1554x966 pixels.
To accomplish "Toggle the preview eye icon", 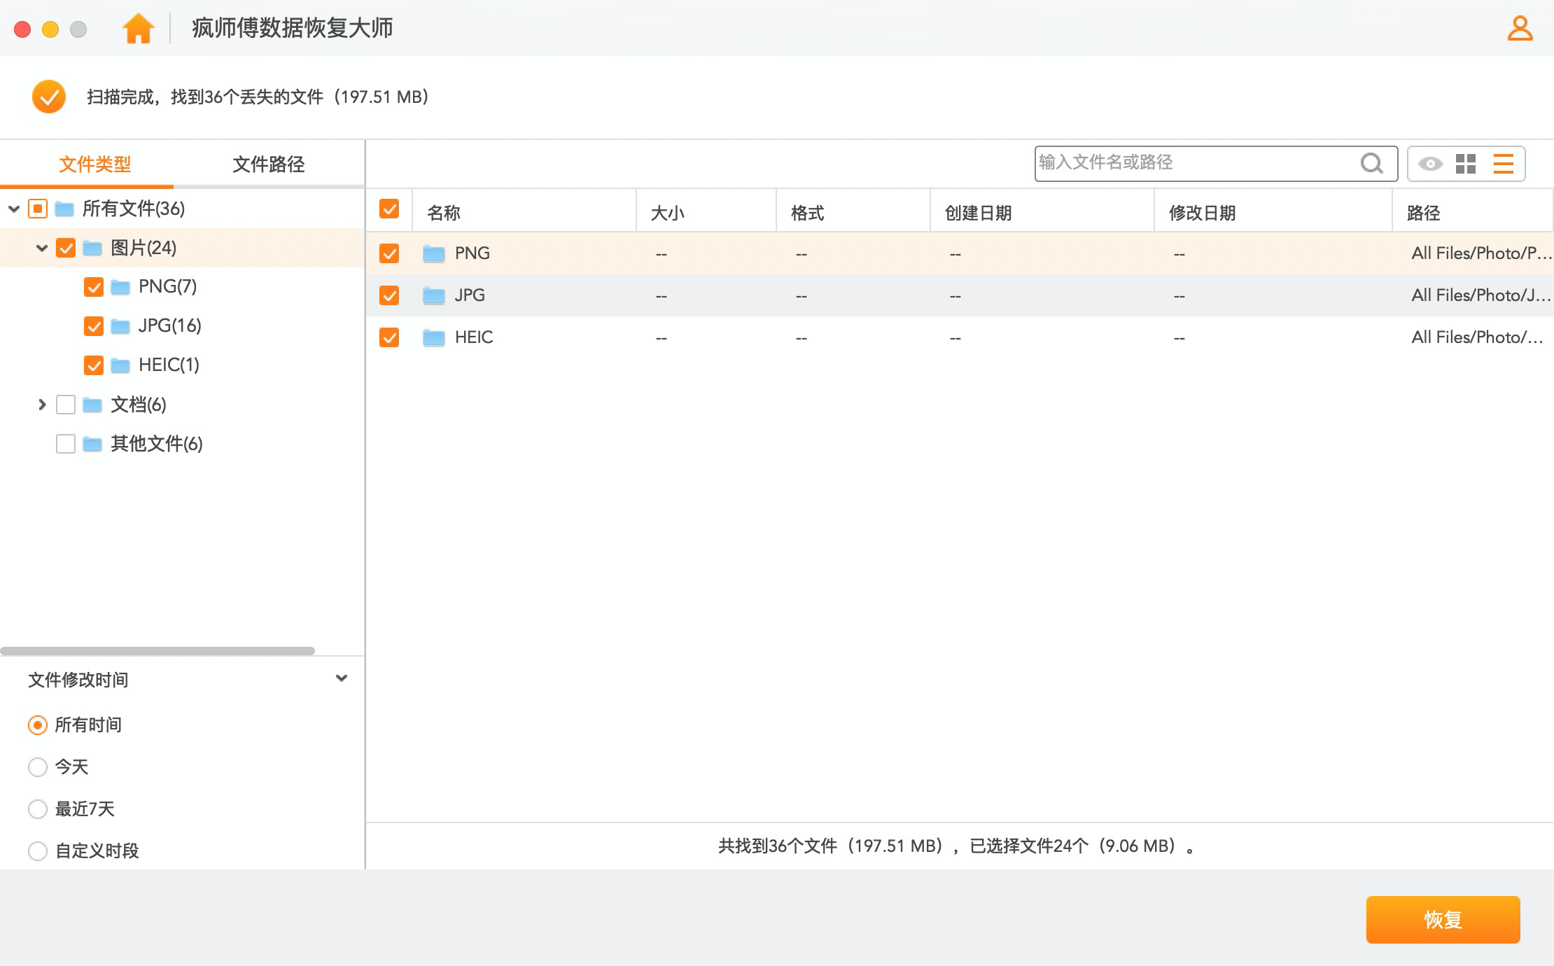I will tap(1430, 164).
